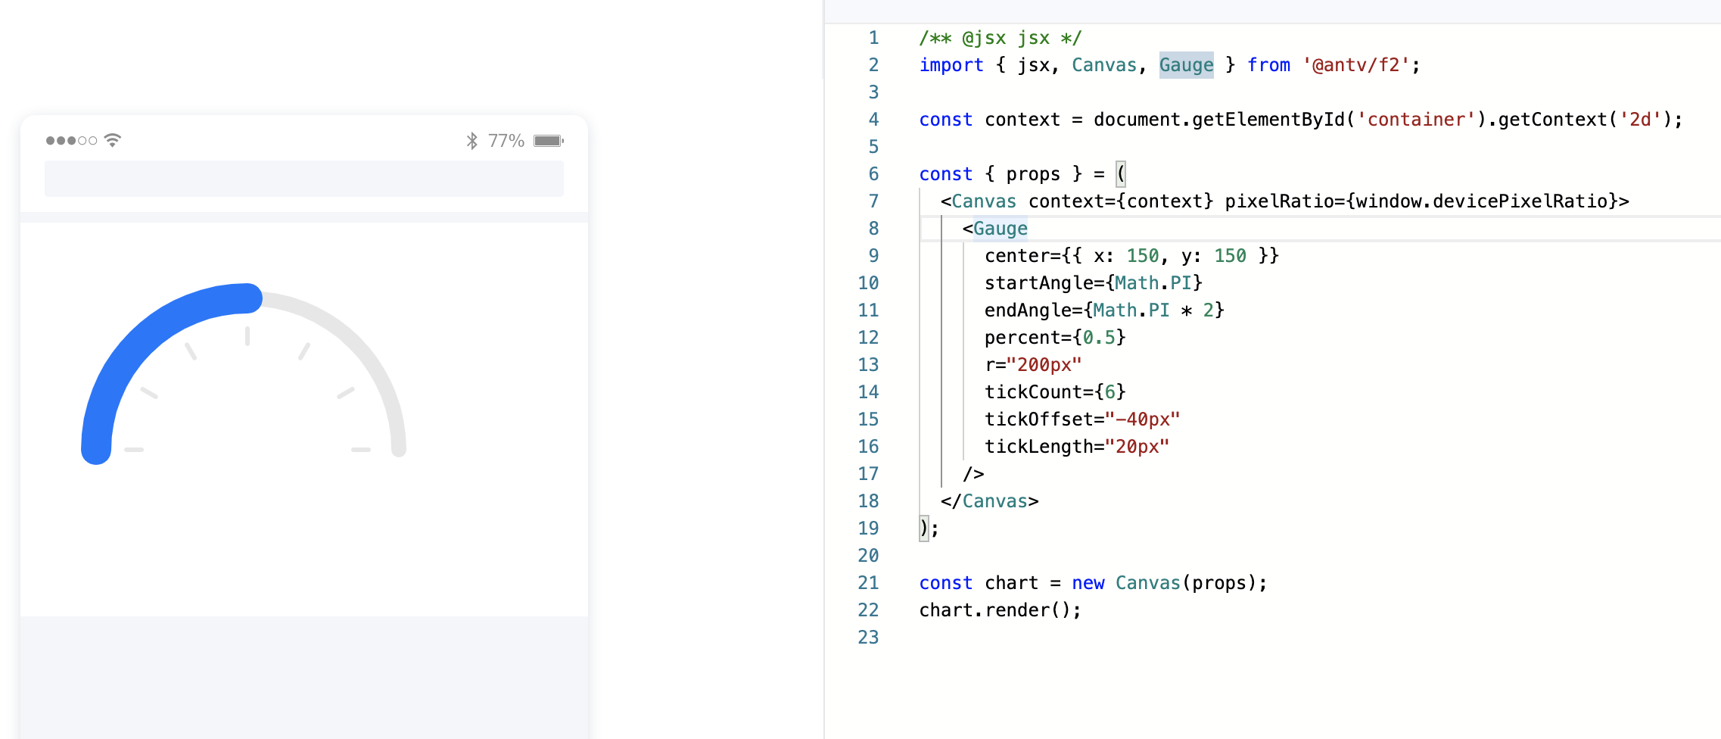
Task: Click the opening parenthesis bracket on line 6
Action: 1121,174
